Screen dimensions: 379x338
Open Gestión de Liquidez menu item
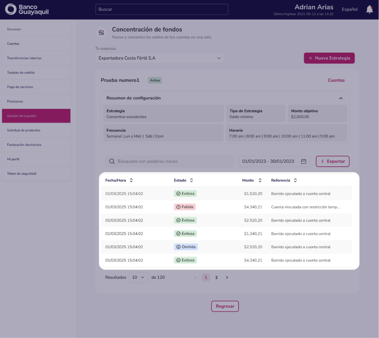click(x=36, y=116)
